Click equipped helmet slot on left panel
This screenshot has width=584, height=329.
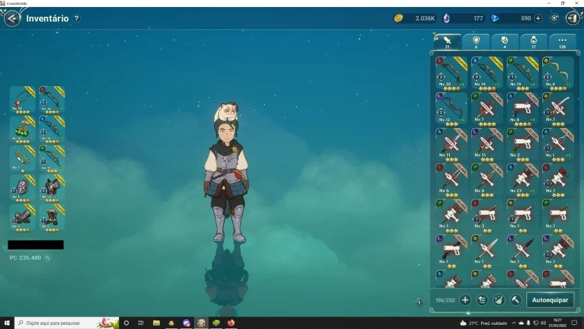(22, 188)
